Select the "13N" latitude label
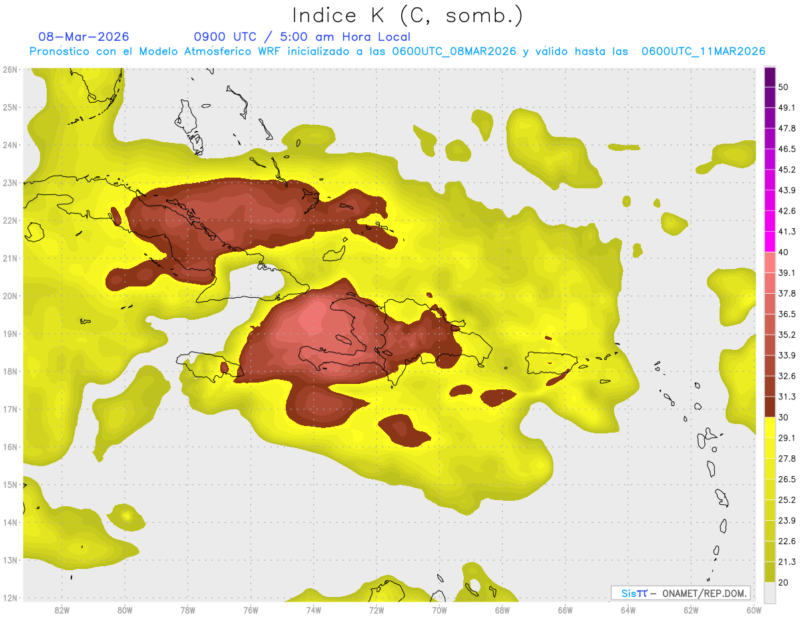The width and height of the screenshot is (801, 619). point(10,560)
